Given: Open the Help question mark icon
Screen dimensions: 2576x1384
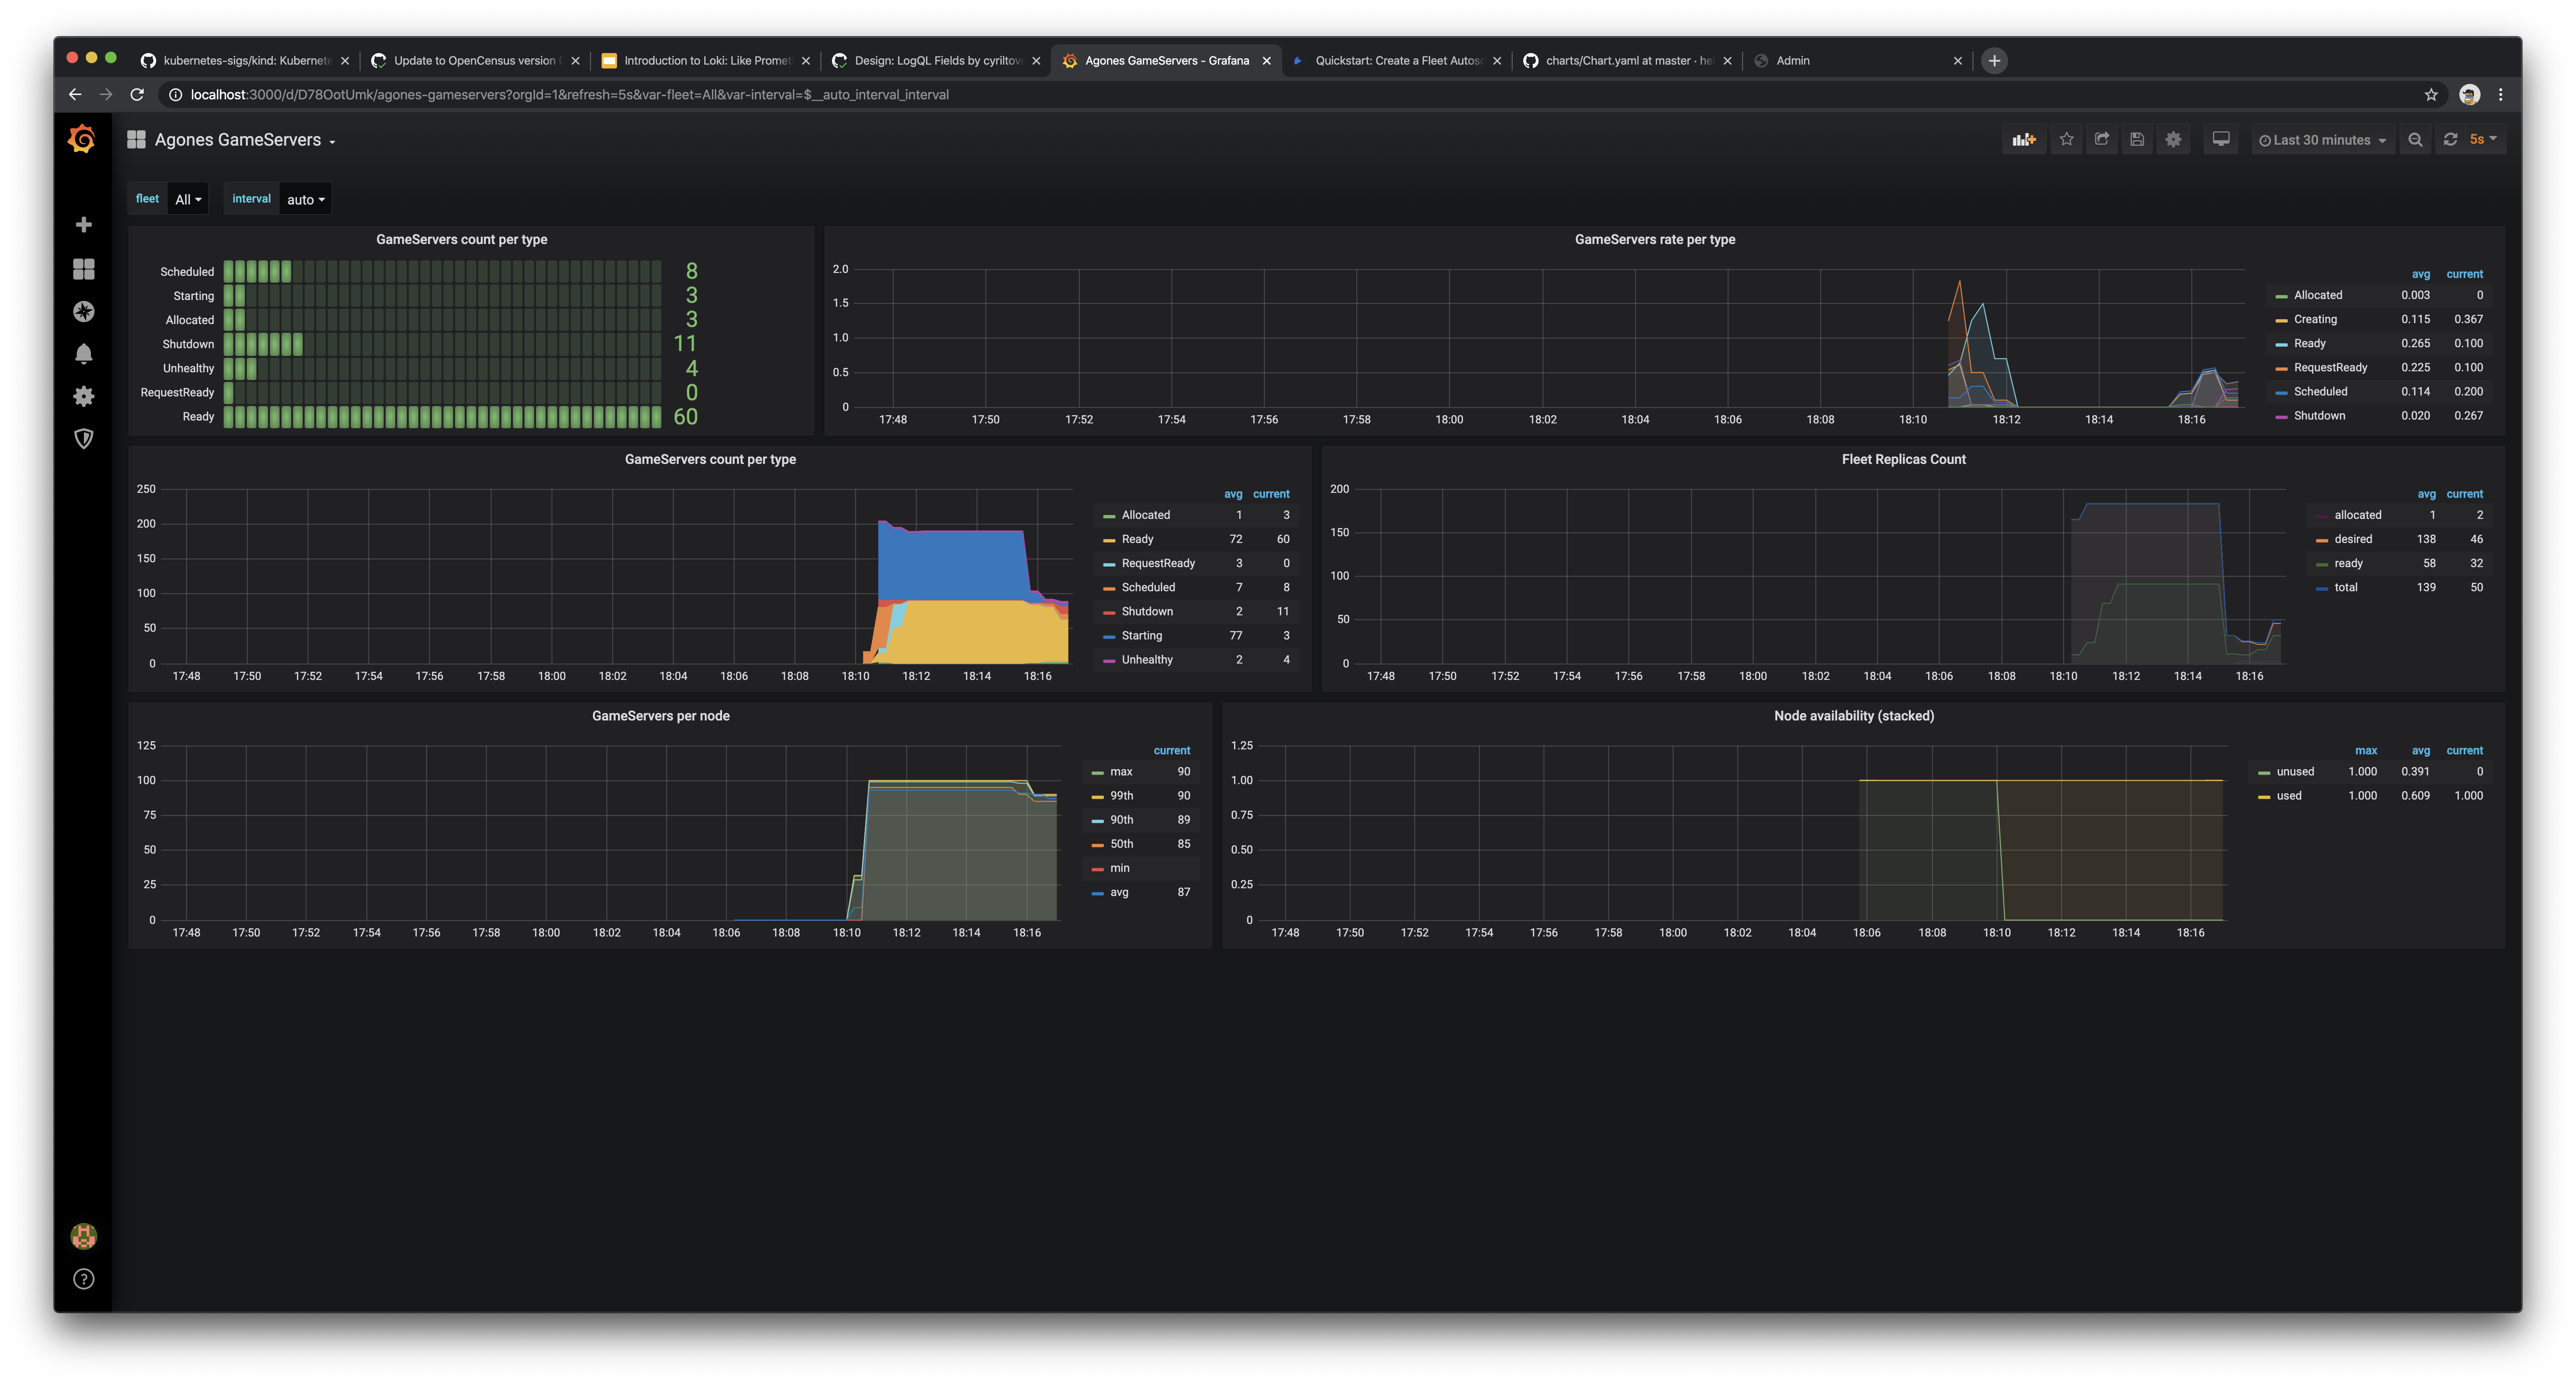Looking at the screenshot, I should (84, 1279).
